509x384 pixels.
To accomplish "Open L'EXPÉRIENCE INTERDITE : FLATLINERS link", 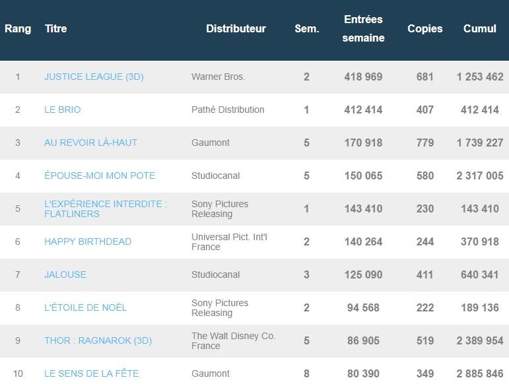I will (x=106, y=208).
